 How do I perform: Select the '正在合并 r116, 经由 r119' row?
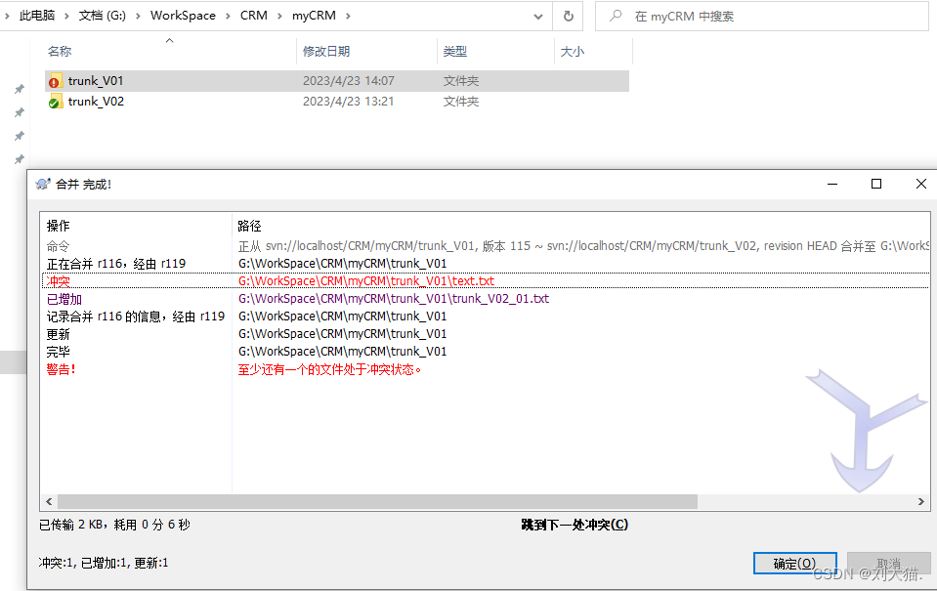(485, 264)
